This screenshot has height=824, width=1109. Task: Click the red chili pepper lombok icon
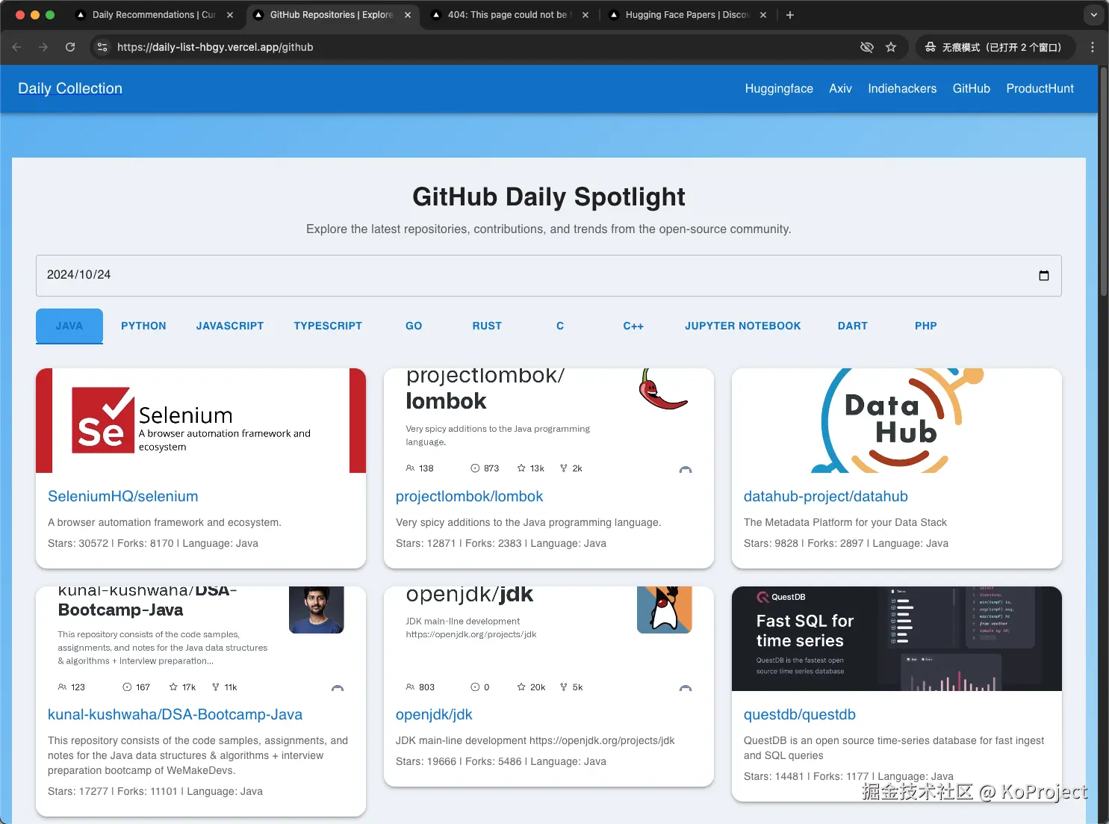pyautogui.click(x=662, y=389)
